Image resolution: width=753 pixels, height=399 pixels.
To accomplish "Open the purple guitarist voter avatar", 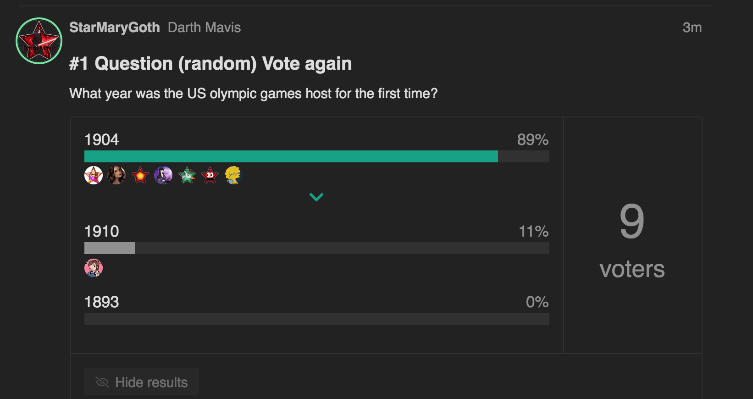I will (x=163, y=175).
